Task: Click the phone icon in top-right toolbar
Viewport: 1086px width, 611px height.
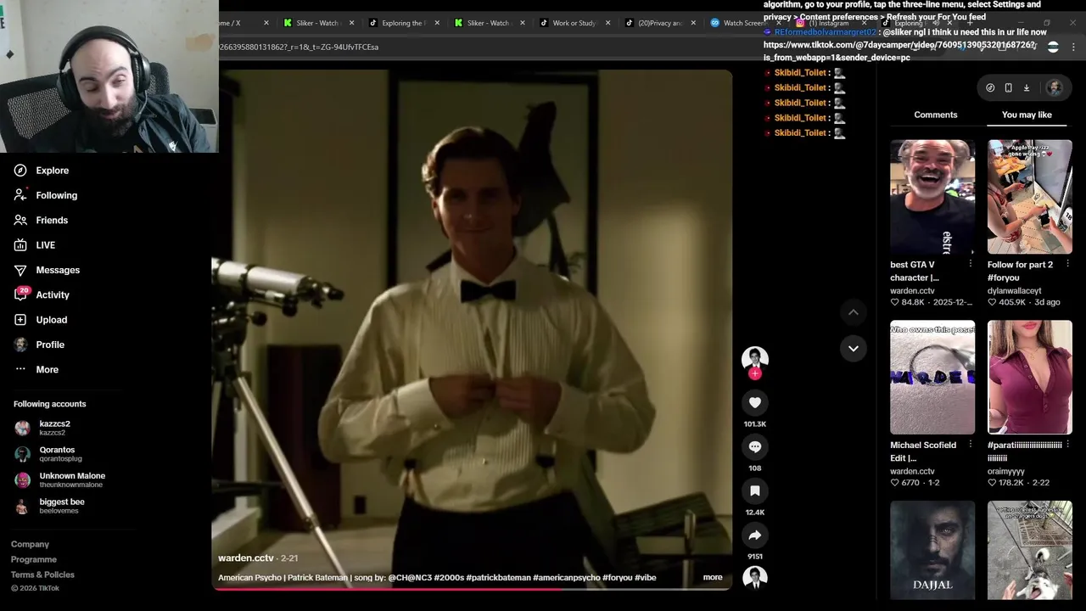Action: click(1008, 87)
